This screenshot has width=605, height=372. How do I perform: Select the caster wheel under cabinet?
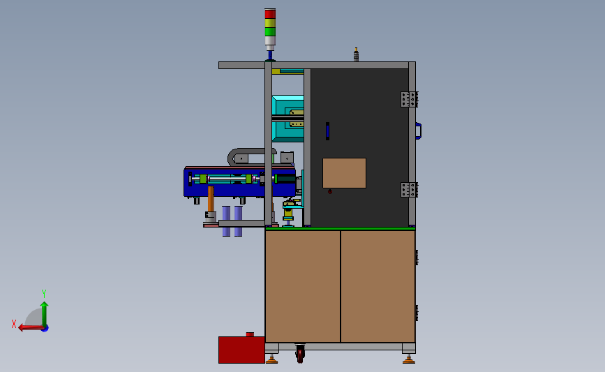click(x=300, y=353)
